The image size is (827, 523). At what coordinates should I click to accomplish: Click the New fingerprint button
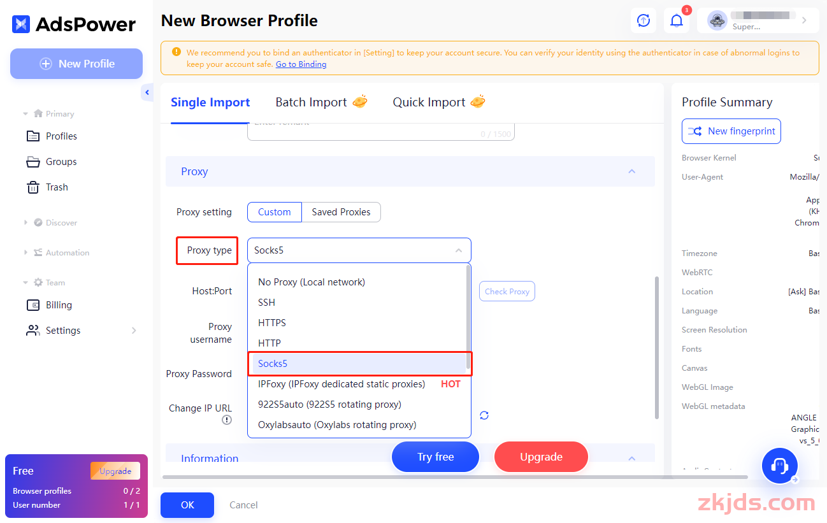(x=731, y=131)
